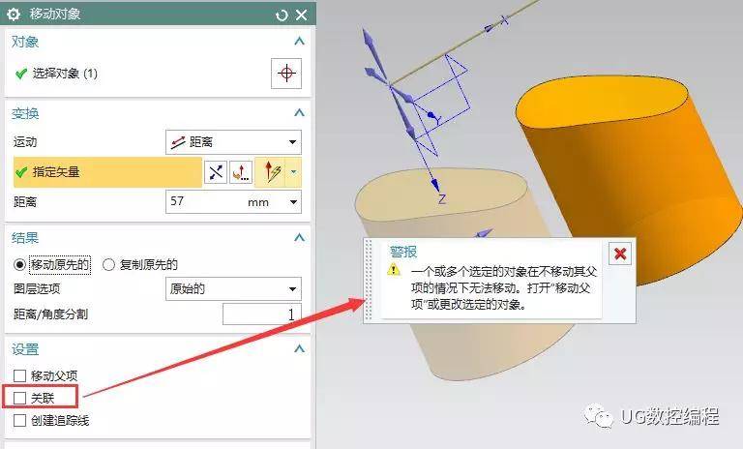This screenshot has height=449, width=743.
Task: Collapse the 结果 section
Action: coord(299,237)
